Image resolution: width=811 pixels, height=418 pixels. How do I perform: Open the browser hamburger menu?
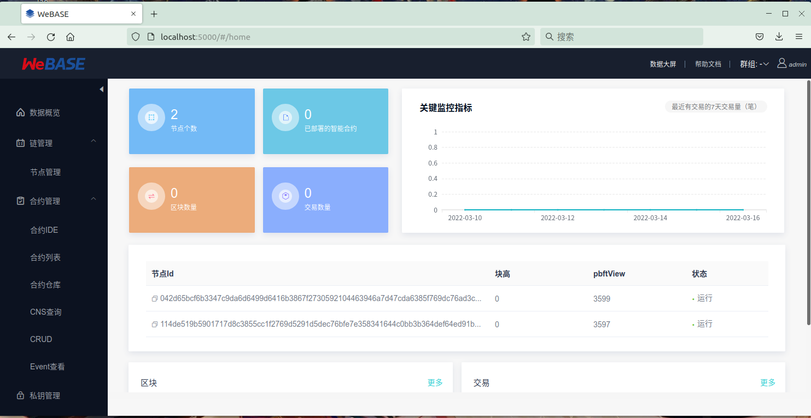[799, 37]
